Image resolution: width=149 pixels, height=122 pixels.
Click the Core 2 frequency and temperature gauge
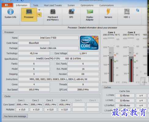[131, 60]
